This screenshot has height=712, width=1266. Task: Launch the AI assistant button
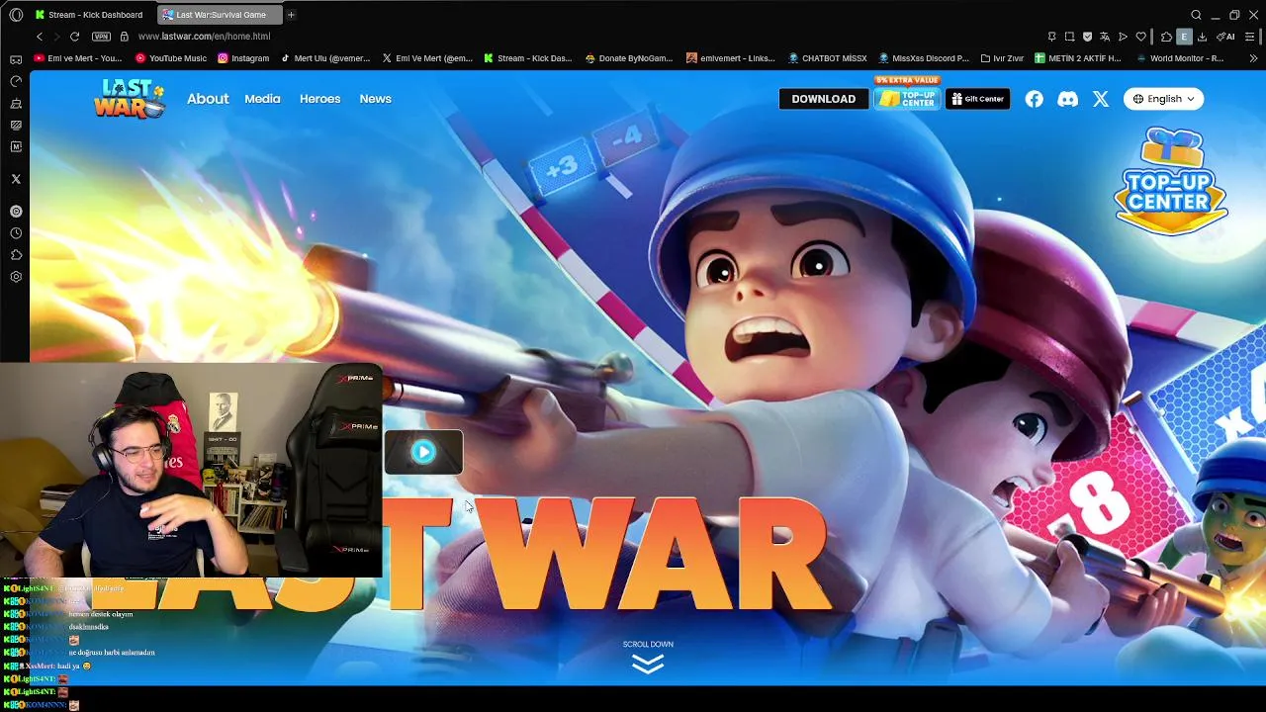pyautogui.click(x=1225, y=37)
